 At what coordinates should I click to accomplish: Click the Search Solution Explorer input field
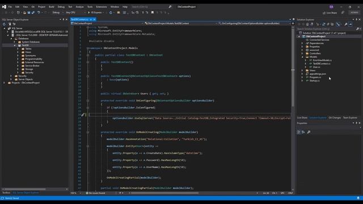click(327, 29)
